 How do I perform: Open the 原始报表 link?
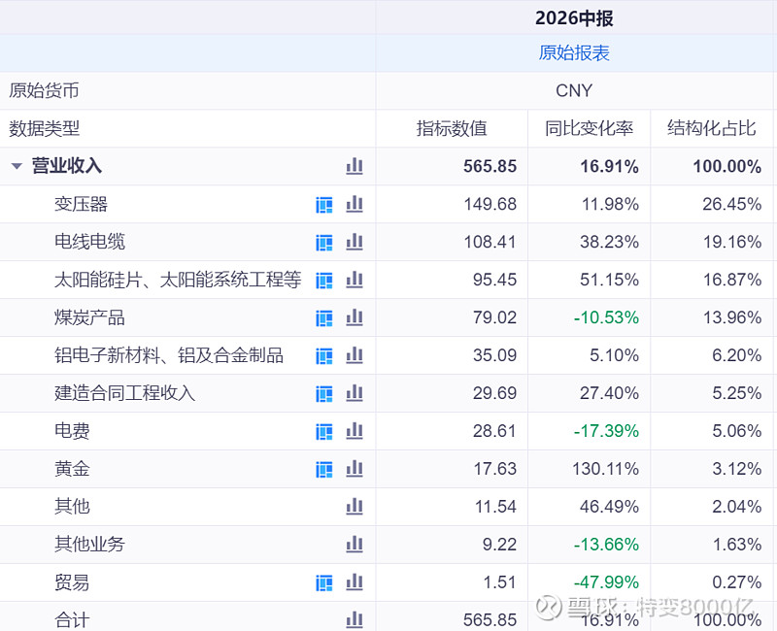tap(574, 53)
